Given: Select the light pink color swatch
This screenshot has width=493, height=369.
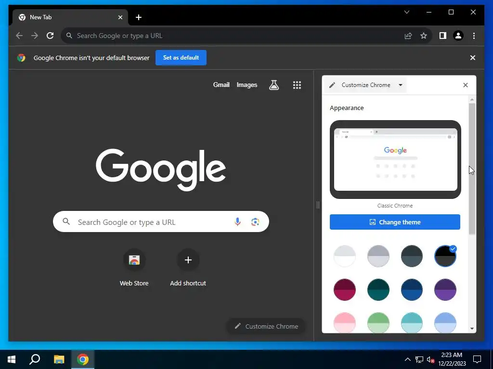Looking at the screenshot, I should [x=345, y=322].
